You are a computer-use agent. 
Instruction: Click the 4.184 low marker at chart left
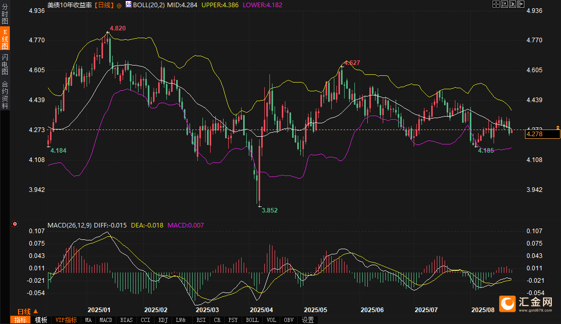click(x=58, y=151)
